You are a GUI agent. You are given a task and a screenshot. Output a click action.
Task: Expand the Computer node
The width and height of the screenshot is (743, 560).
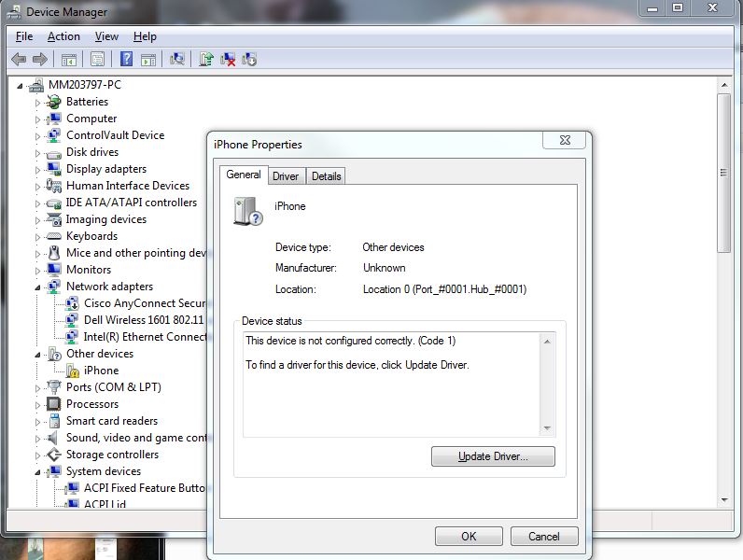37,119
